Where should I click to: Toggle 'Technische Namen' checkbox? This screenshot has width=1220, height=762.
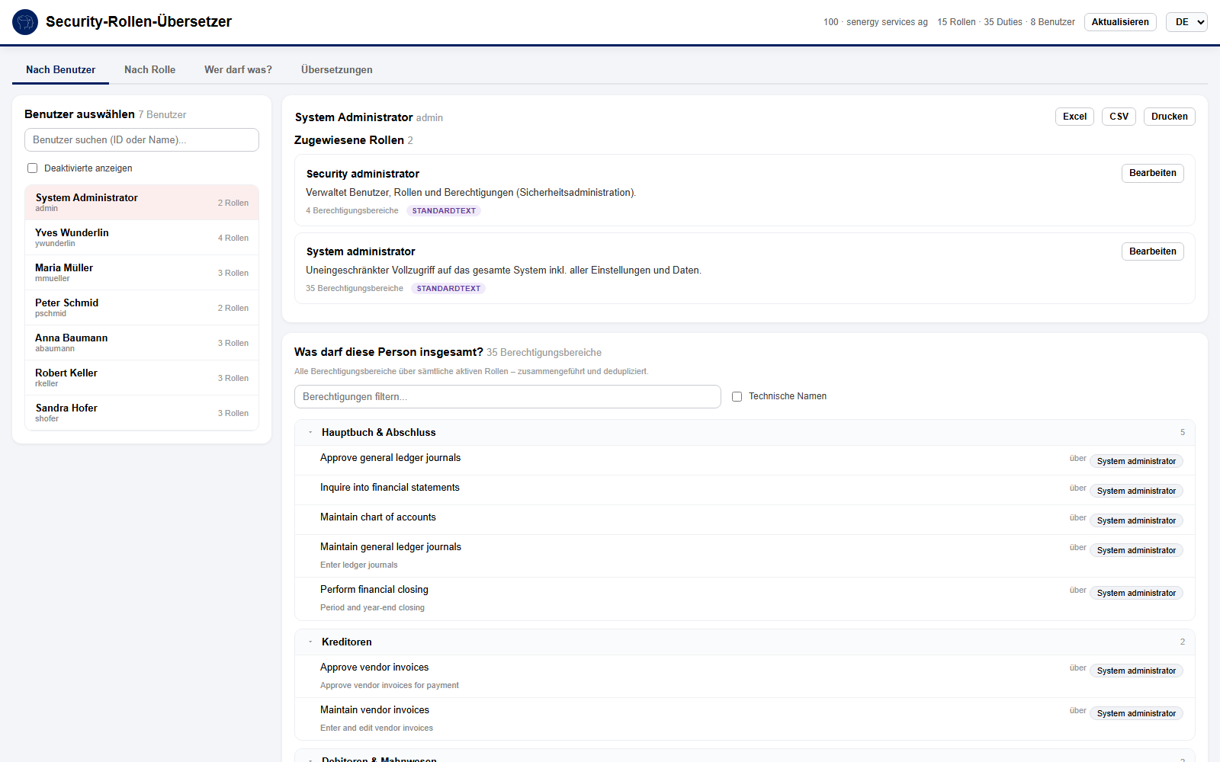pyautogui.click(x=737, y=396)
